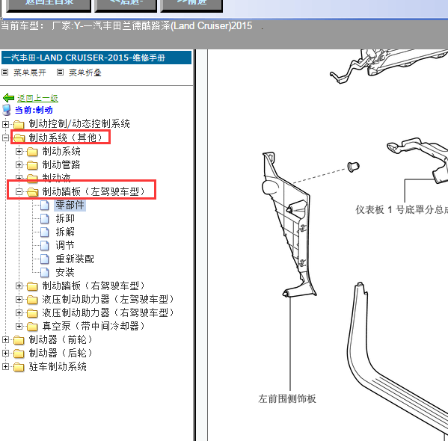Click the green back arrow icon
Image resolution: width=448 pixels, height=441 pixels.
coord(8,98)
